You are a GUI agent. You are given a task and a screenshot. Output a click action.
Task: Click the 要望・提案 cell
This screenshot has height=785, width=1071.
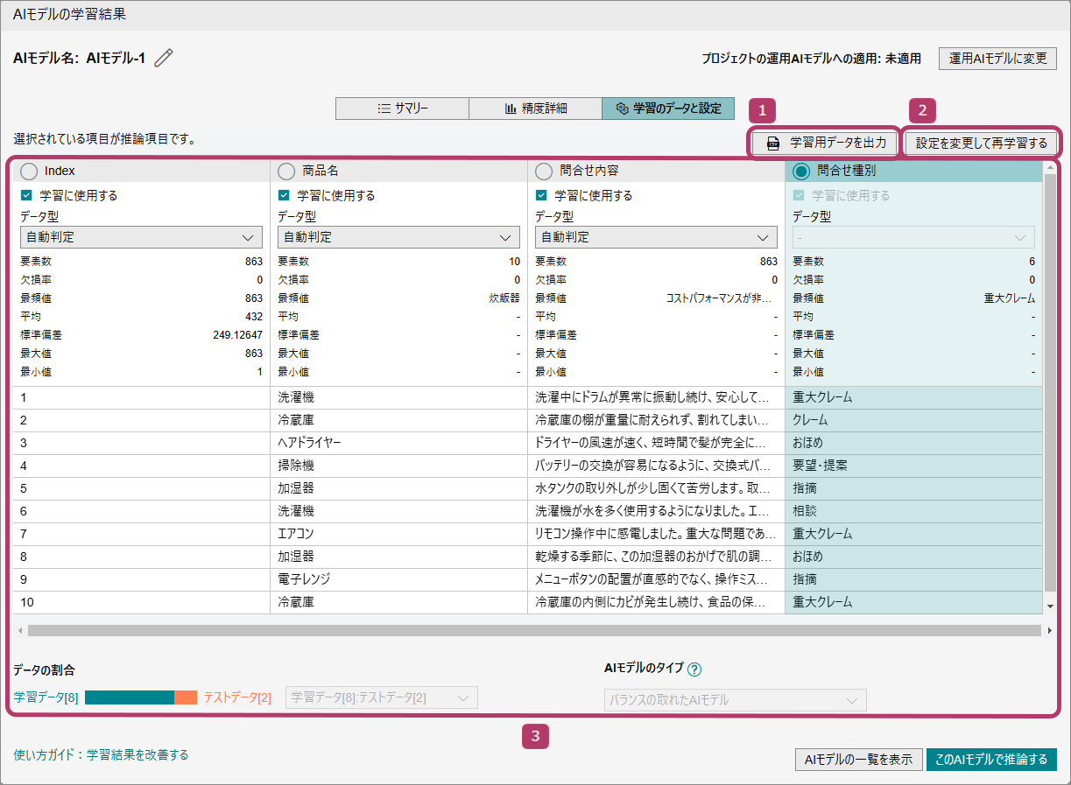pyautogui.click(x=914, y=466)
